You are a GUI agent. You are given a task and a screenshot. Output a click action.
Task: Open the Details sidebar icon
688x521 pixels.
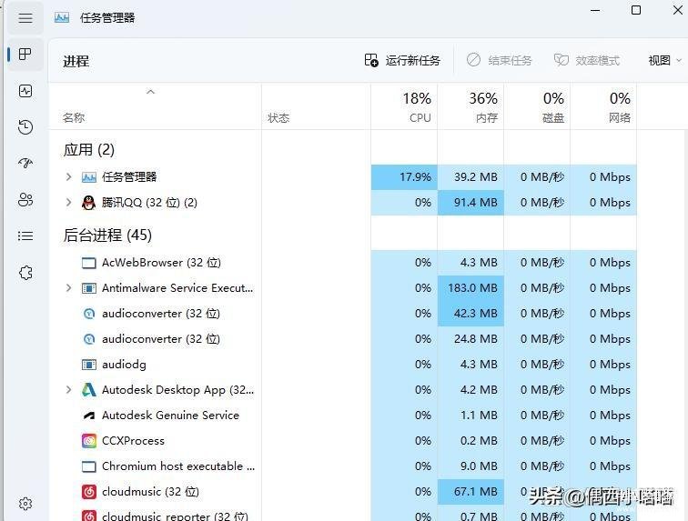pos(25,235)
